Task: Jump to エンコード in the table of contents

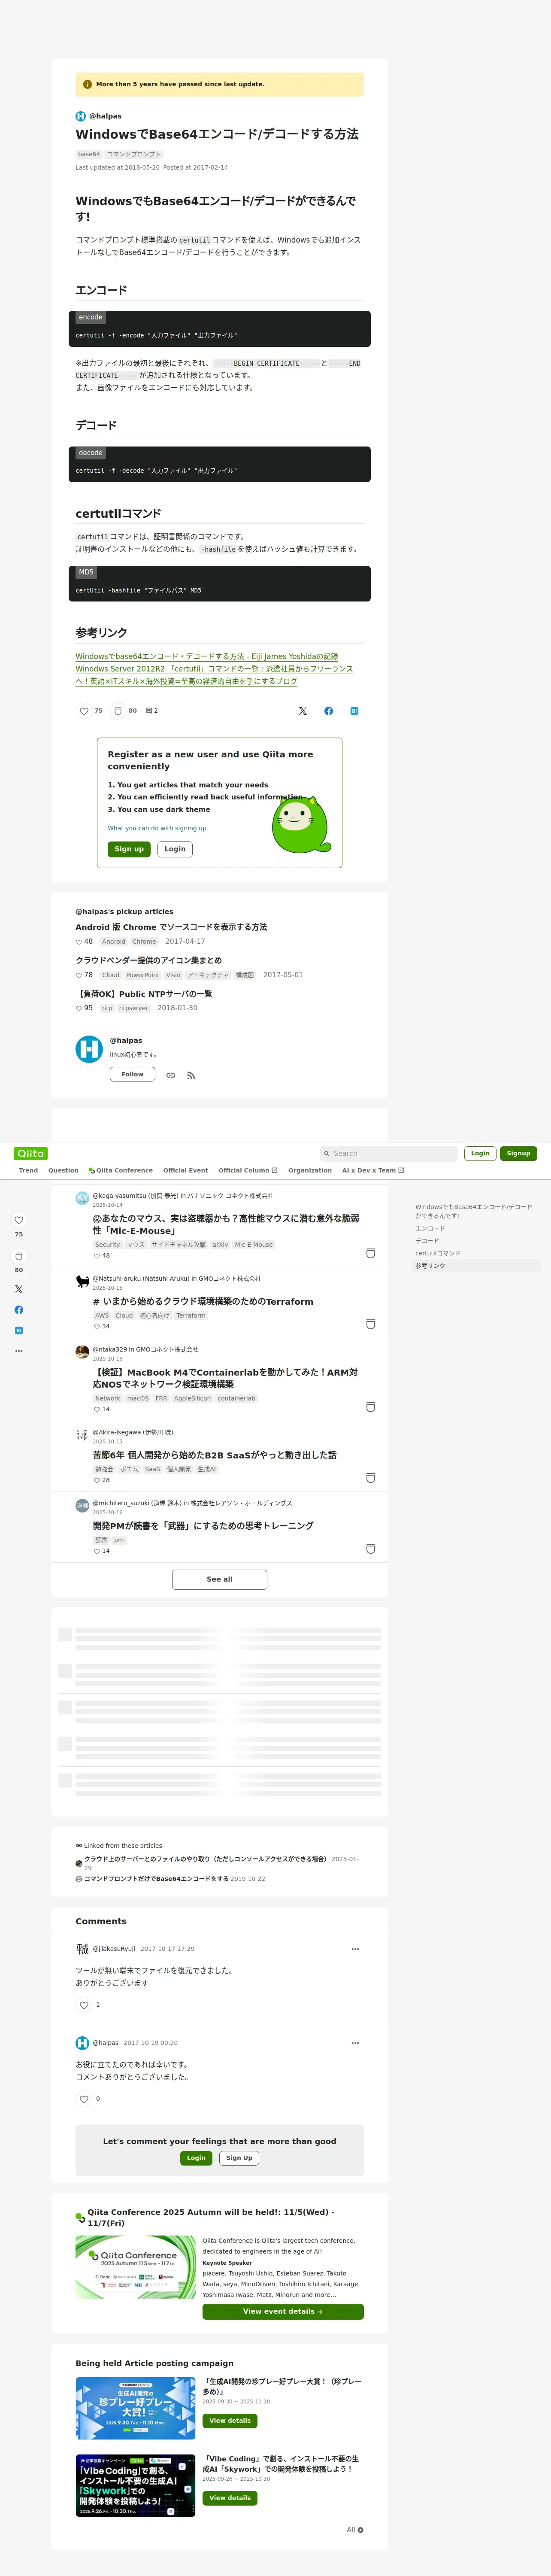Action: (430, 1228)
